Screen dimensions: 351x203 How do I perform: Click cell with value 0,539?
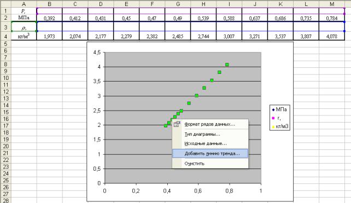click(203, 18)
